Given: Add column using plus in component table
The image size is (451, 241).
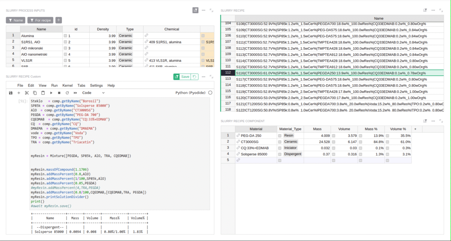Looking at the screenshot, I should point(415,129).
